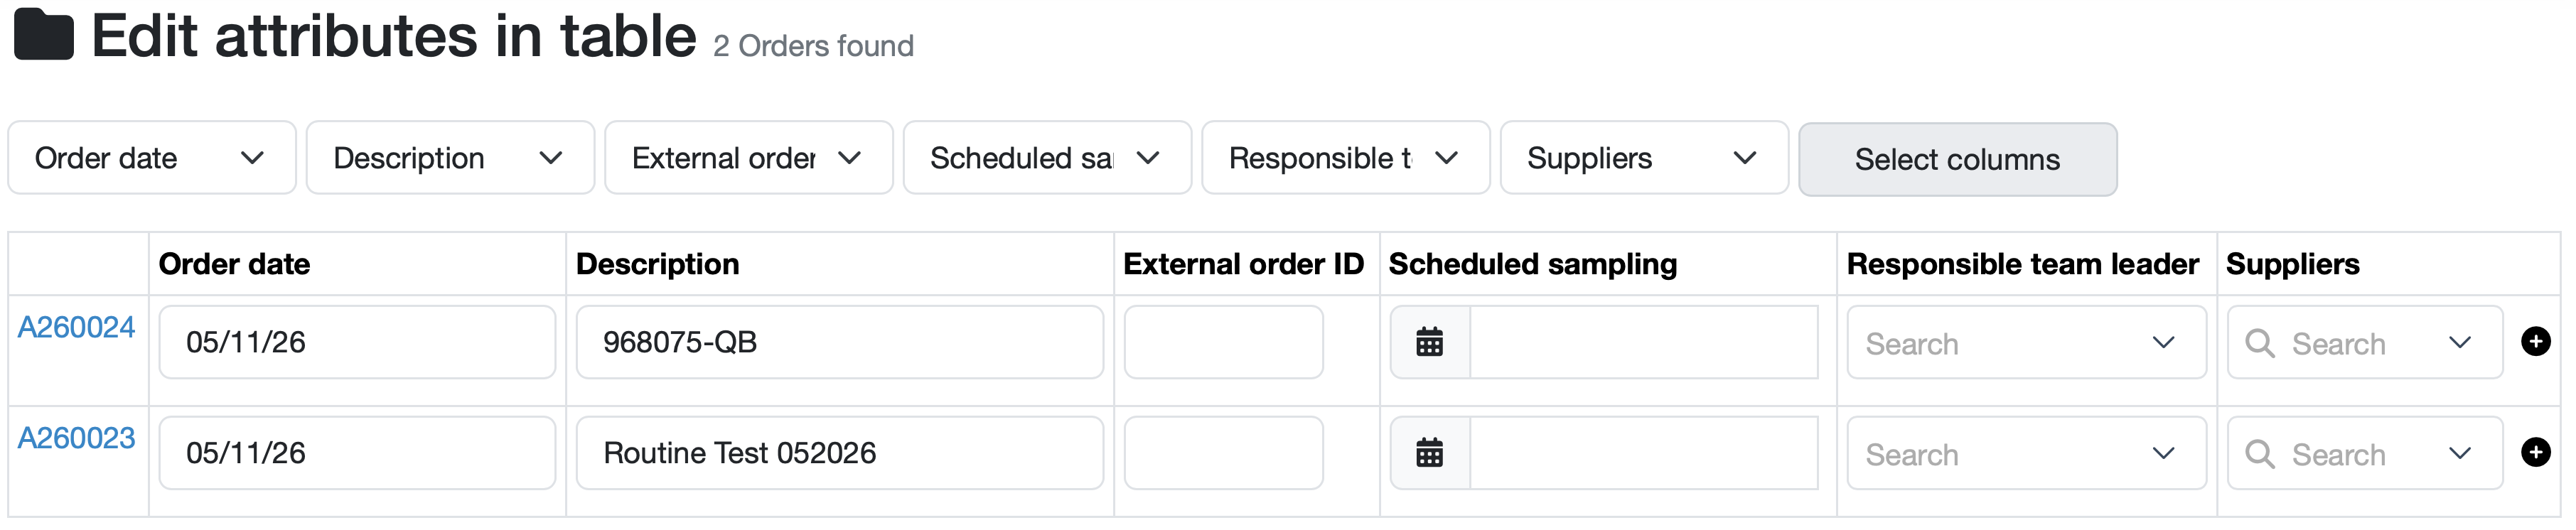Click supplier search magnifier in A260023 row
The image size is (2576, 530).
click(2260, 454)
